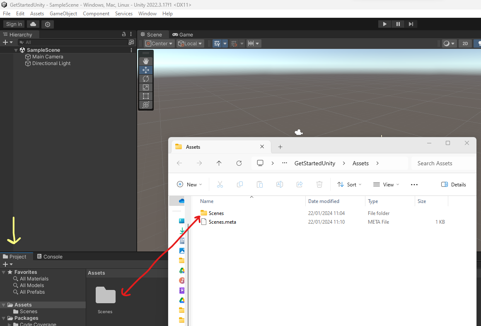Click the Rename icon in File Explorer
The width and height of the screenshot is (481, 326).
pos(280,184)
